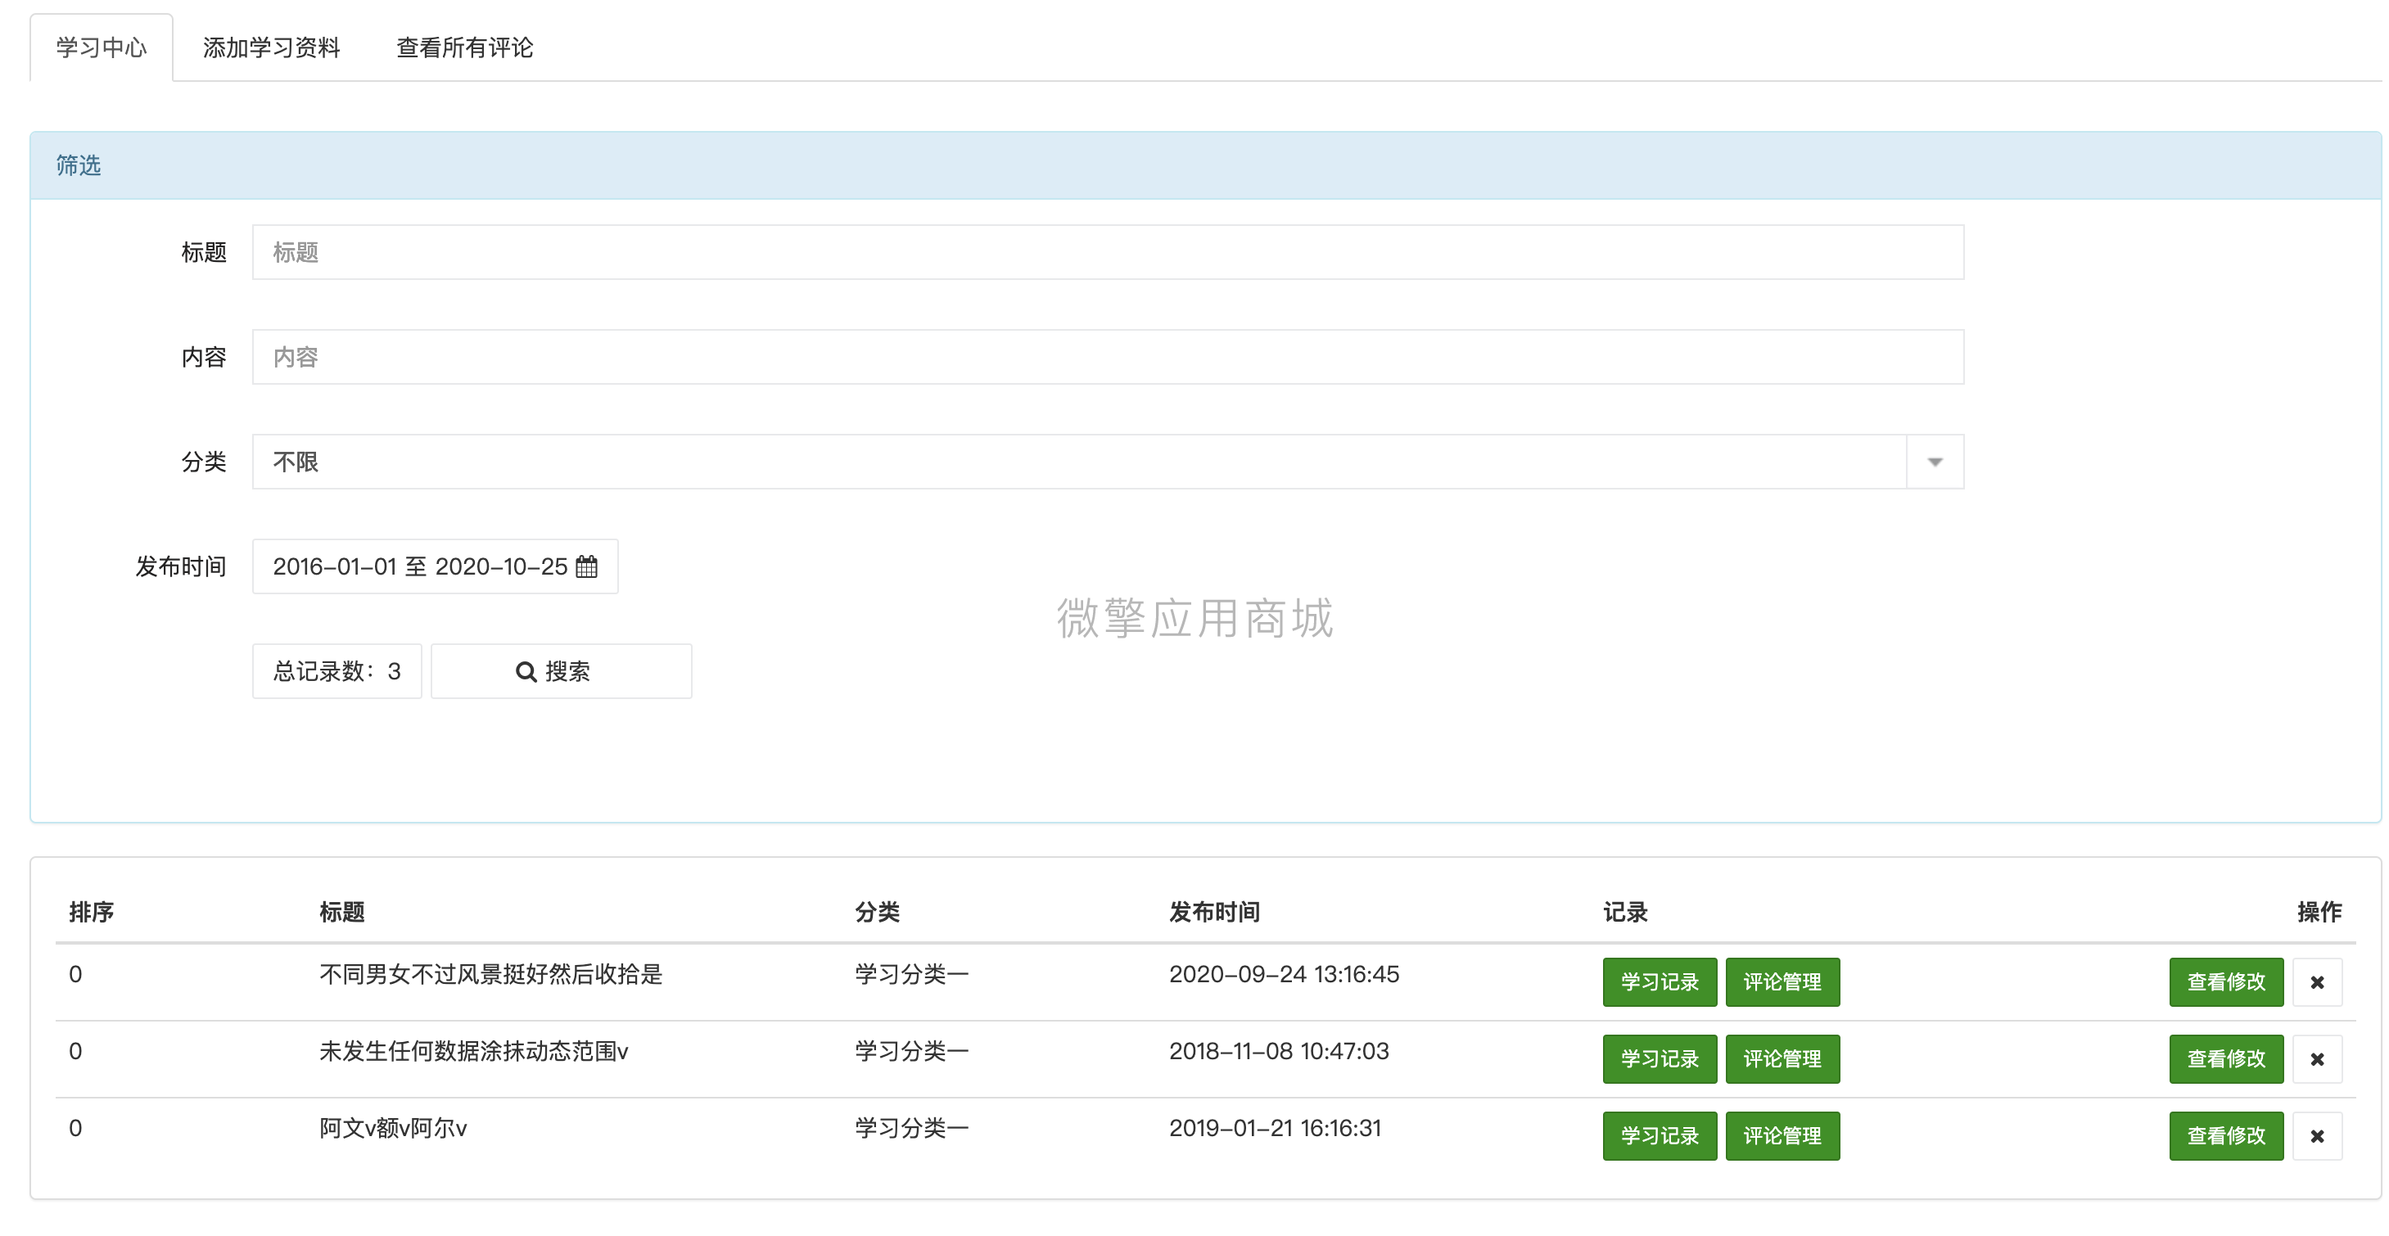Screen dimensions: 2389x1236
Task: Click the 发布时间 column header
Action: [1214, 913]
